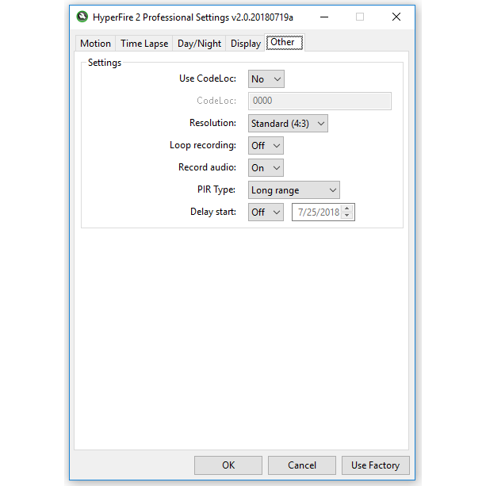The height and width of the screenshot is (486, 486).
Task: Switch to the Motion tab
Action: [95, 44]
